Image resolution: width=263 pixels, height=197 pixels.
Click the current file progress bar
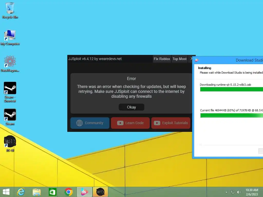[231, 115]
